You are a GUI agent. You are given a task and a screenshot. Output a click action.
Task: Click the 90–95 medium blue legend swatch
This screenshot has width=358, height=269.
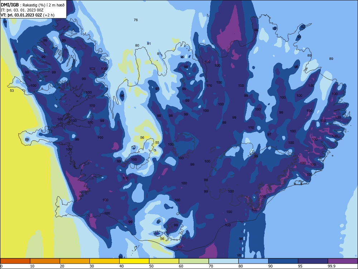(283, 261)
